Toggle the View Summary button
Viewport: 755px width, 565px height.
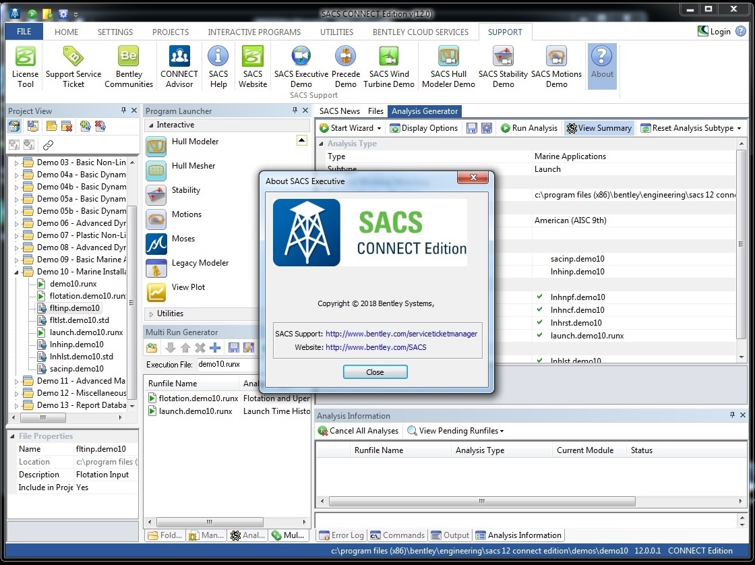[599, 128]
